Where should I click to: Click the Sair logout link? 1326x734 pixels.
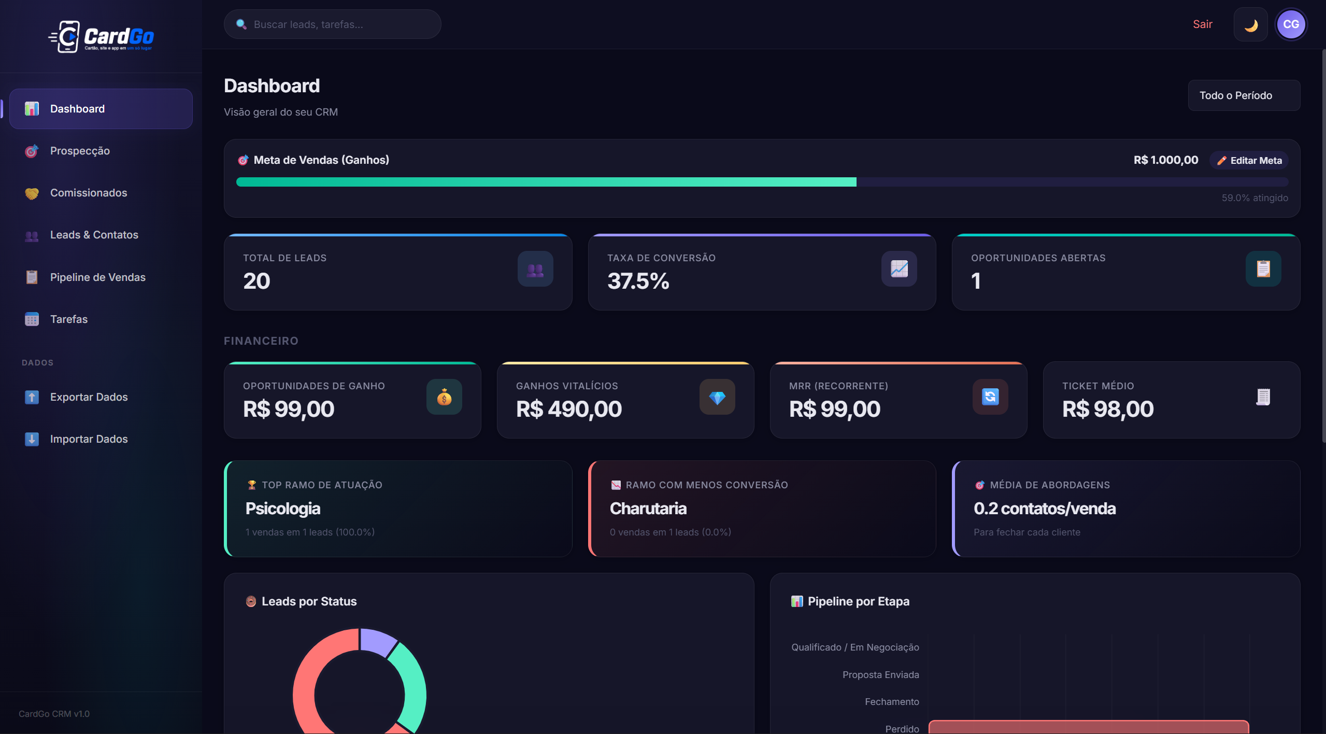1202,24
